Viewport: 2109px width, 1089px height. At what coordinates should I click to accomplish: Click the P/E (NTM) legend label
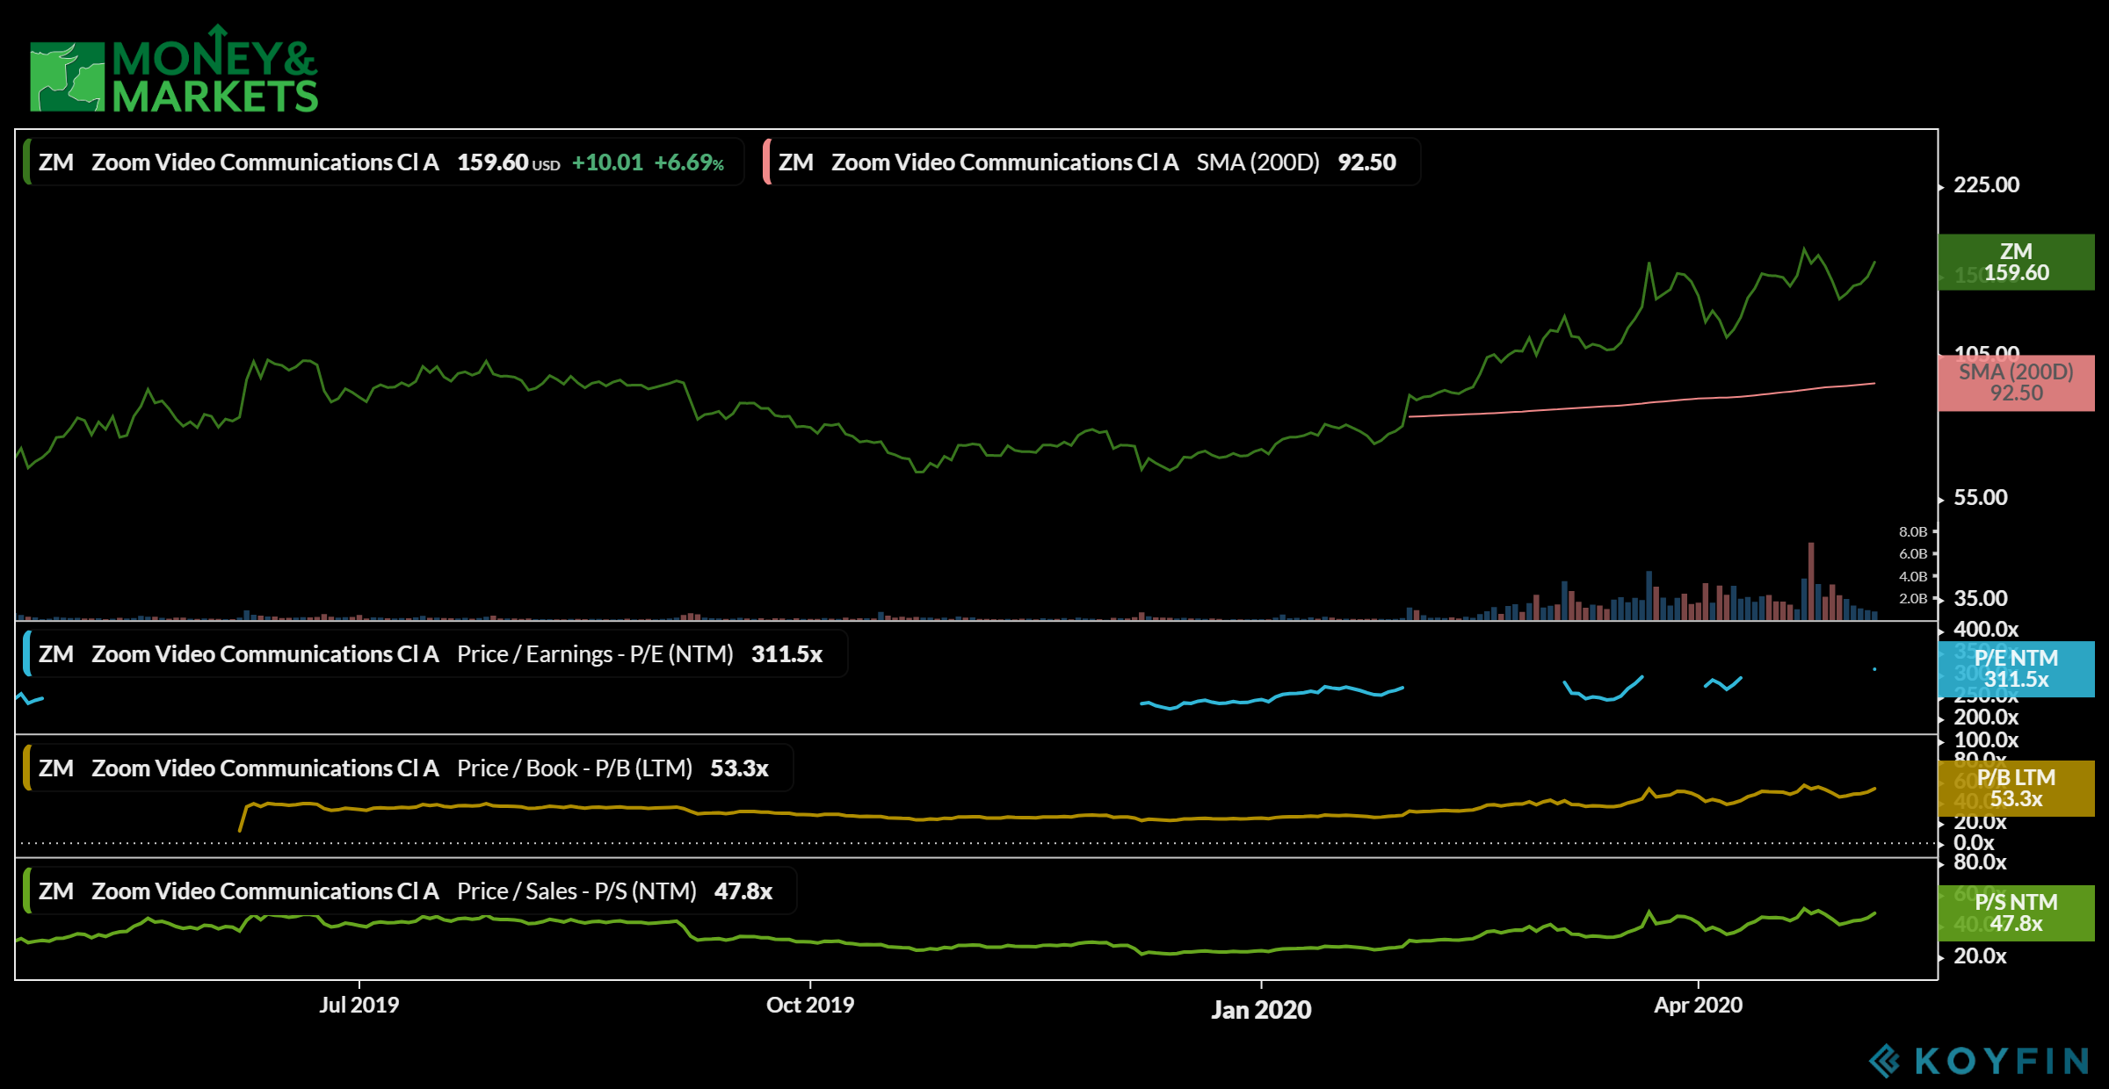[x=435, y=654]
